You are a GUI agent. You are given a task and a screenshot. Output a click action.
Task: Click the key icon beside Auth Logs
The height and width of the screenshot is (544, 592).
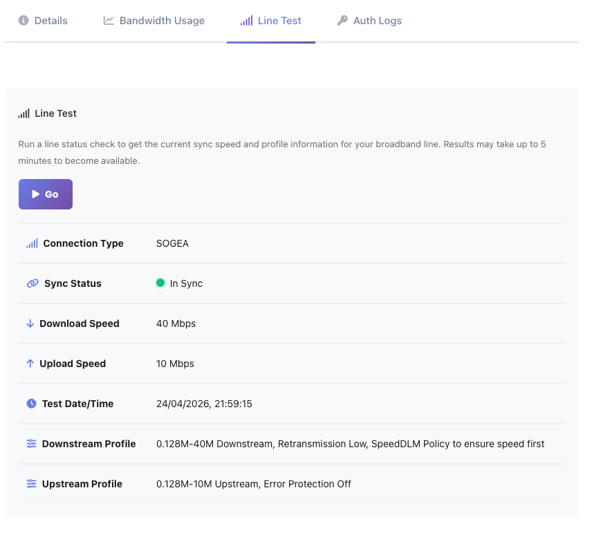(342, 20)
